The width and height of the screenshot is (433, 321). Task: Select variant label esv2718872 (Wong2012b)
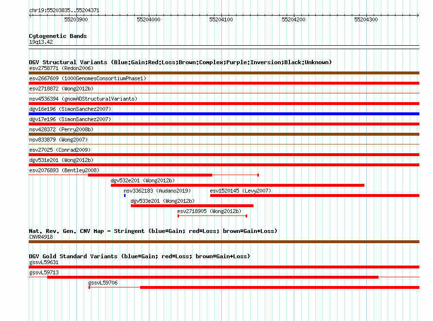(61, 89)
